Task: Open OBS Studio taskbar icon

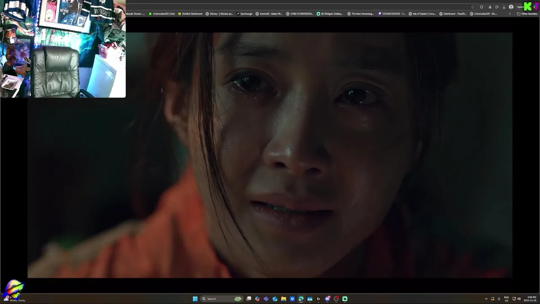Action: [x=336, y=299]
